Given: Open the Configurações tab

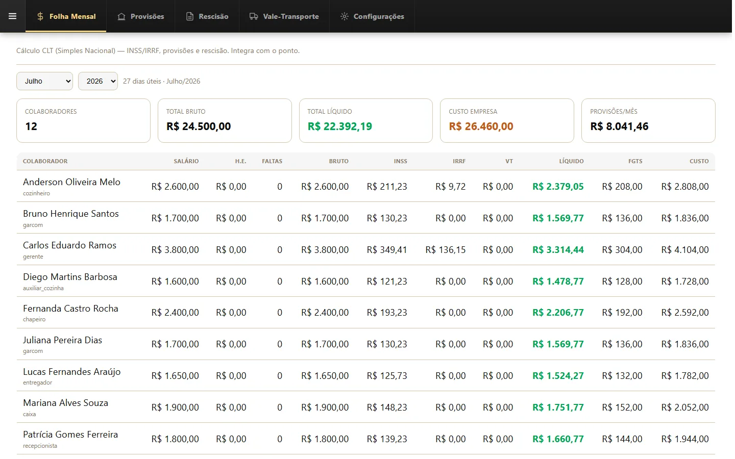Looking at the screenshot, I should coord(372,16).
